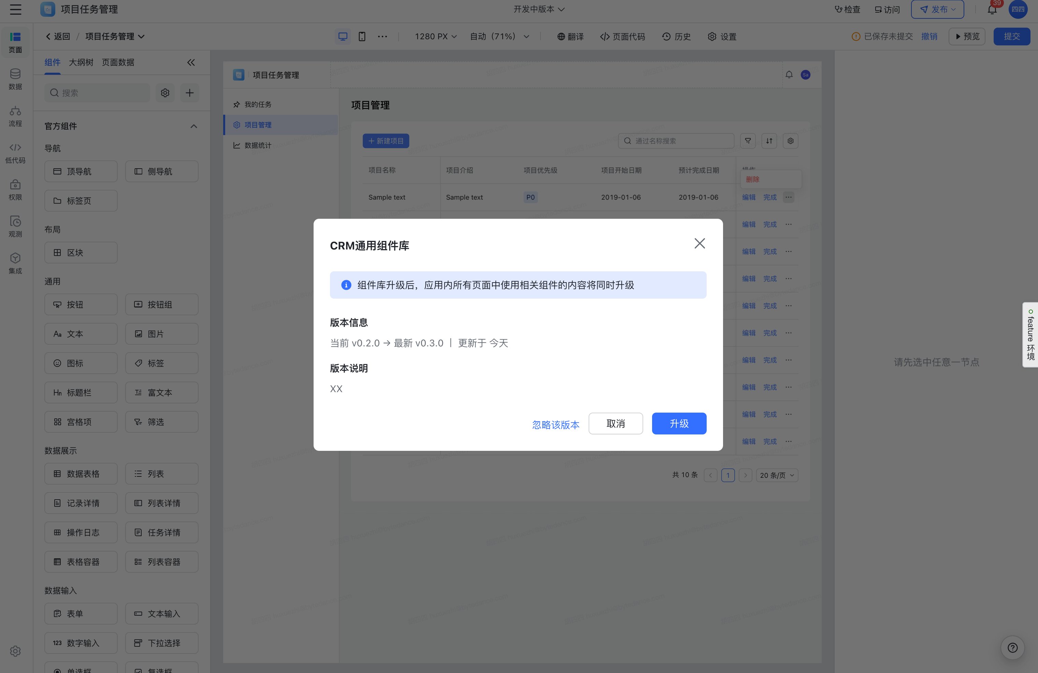This screenshot has height=673, width=1038.
Task: Open the 低代码 sidebar section
Action: (x=15, y=154)
